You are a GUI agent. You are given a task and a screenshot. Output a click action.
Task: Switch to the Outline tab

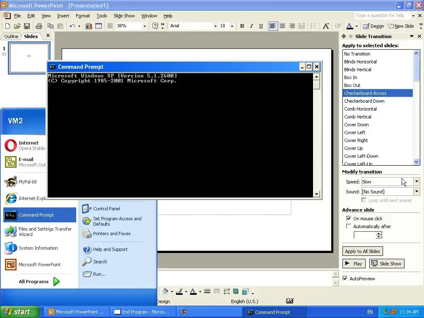pos(11,36)
